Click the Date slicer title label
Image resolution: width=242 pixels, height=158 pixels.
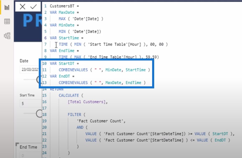coord(24,61)
